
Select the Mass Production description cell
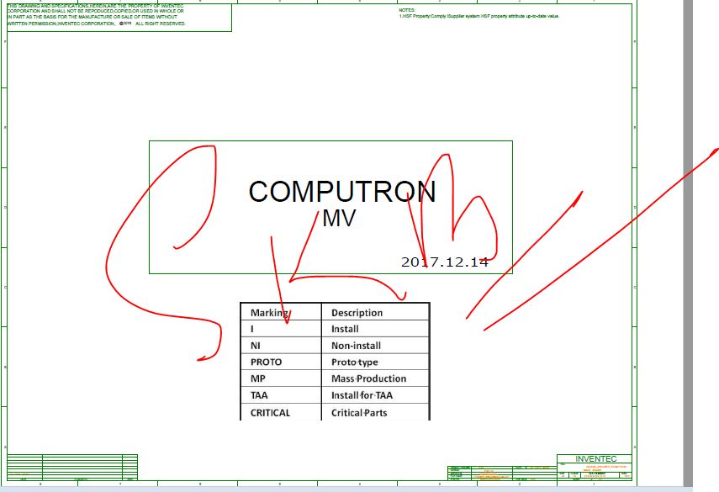[x=375, y=378]
